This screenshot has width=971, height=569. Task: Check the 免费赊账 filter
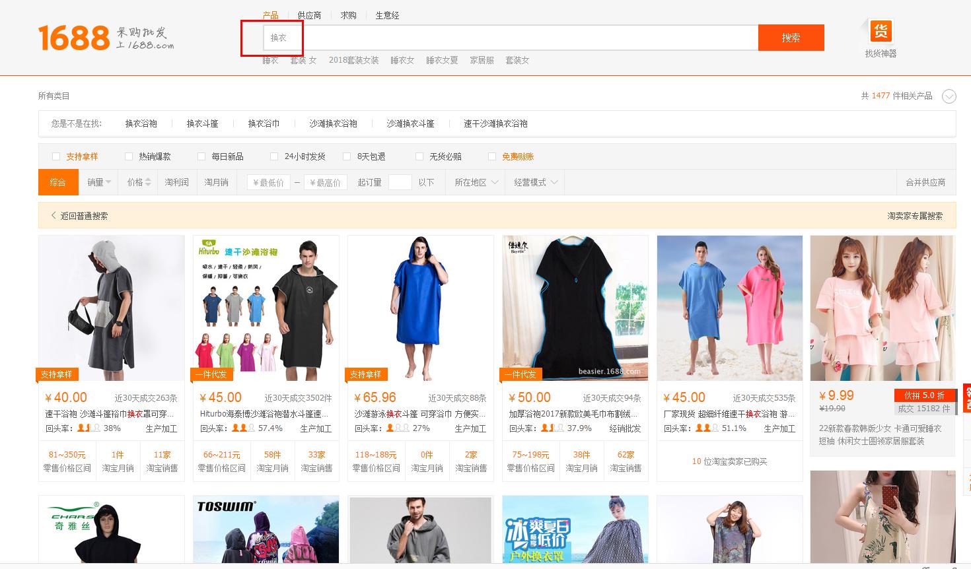492,156
